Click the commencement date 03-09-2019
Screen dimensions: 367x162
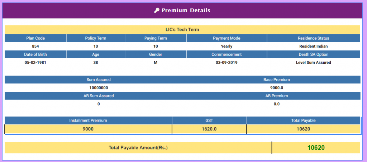pyautogui.click(x=227, y=63)
